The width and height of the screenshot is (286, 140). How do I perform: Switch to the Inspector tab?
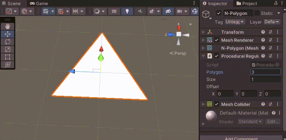215,4
